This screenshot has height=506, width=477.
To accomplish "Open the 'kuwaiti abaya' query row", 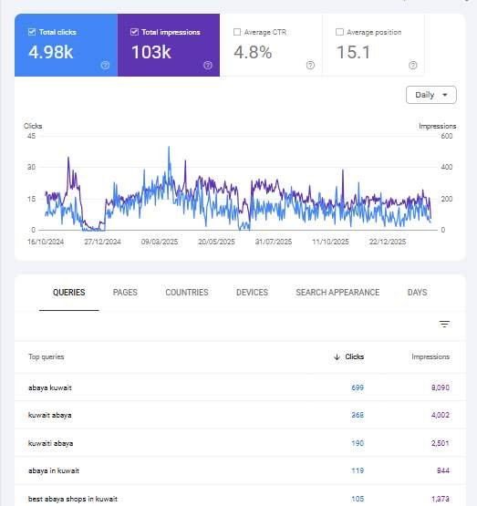I will [x=240, y=443].
